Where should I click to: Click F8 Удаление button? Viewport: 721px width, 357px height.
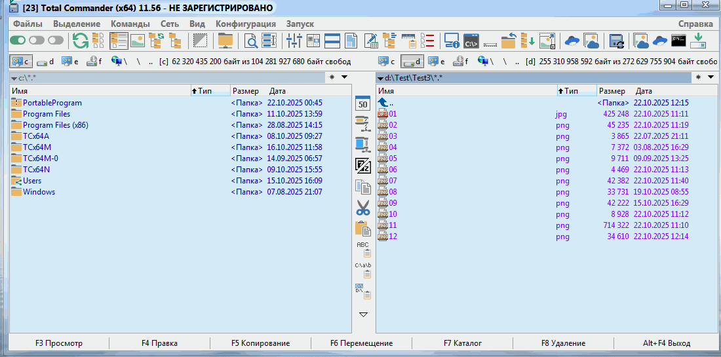(563, 343)
